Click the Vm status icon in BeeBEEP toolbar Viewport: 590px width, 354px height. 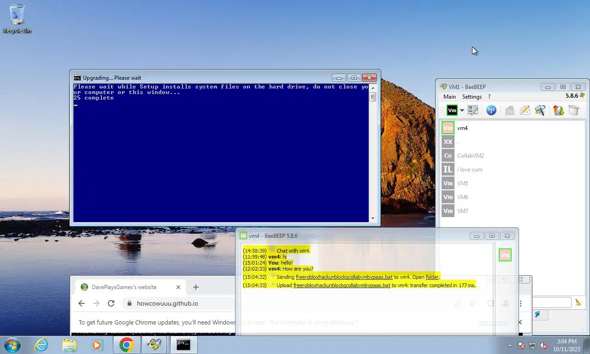click(x=452, y=110)
